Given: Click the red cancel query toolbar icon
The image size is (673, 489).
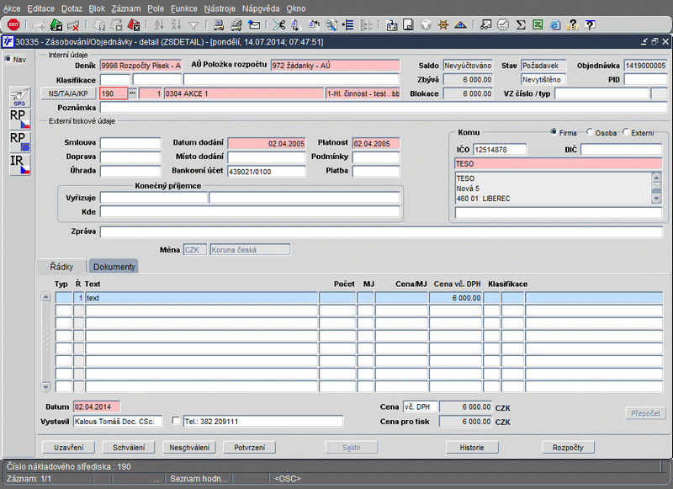Looking at the screenshot, I should tap(134, 25).
